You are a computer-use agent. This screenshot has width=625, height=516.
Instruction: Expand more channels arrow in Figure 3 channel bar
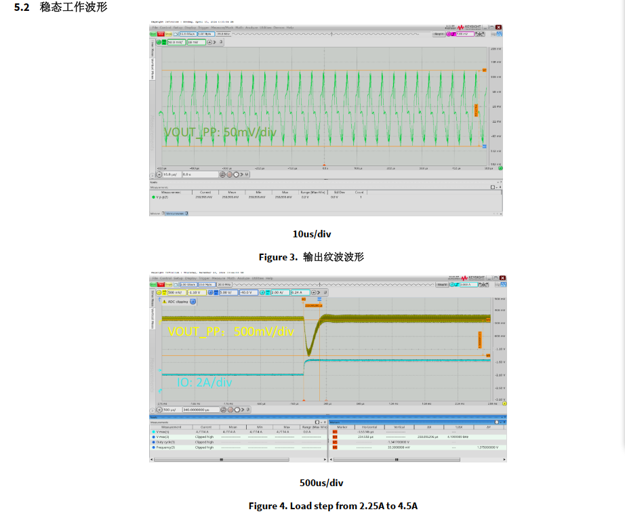[x=215, y=42]
